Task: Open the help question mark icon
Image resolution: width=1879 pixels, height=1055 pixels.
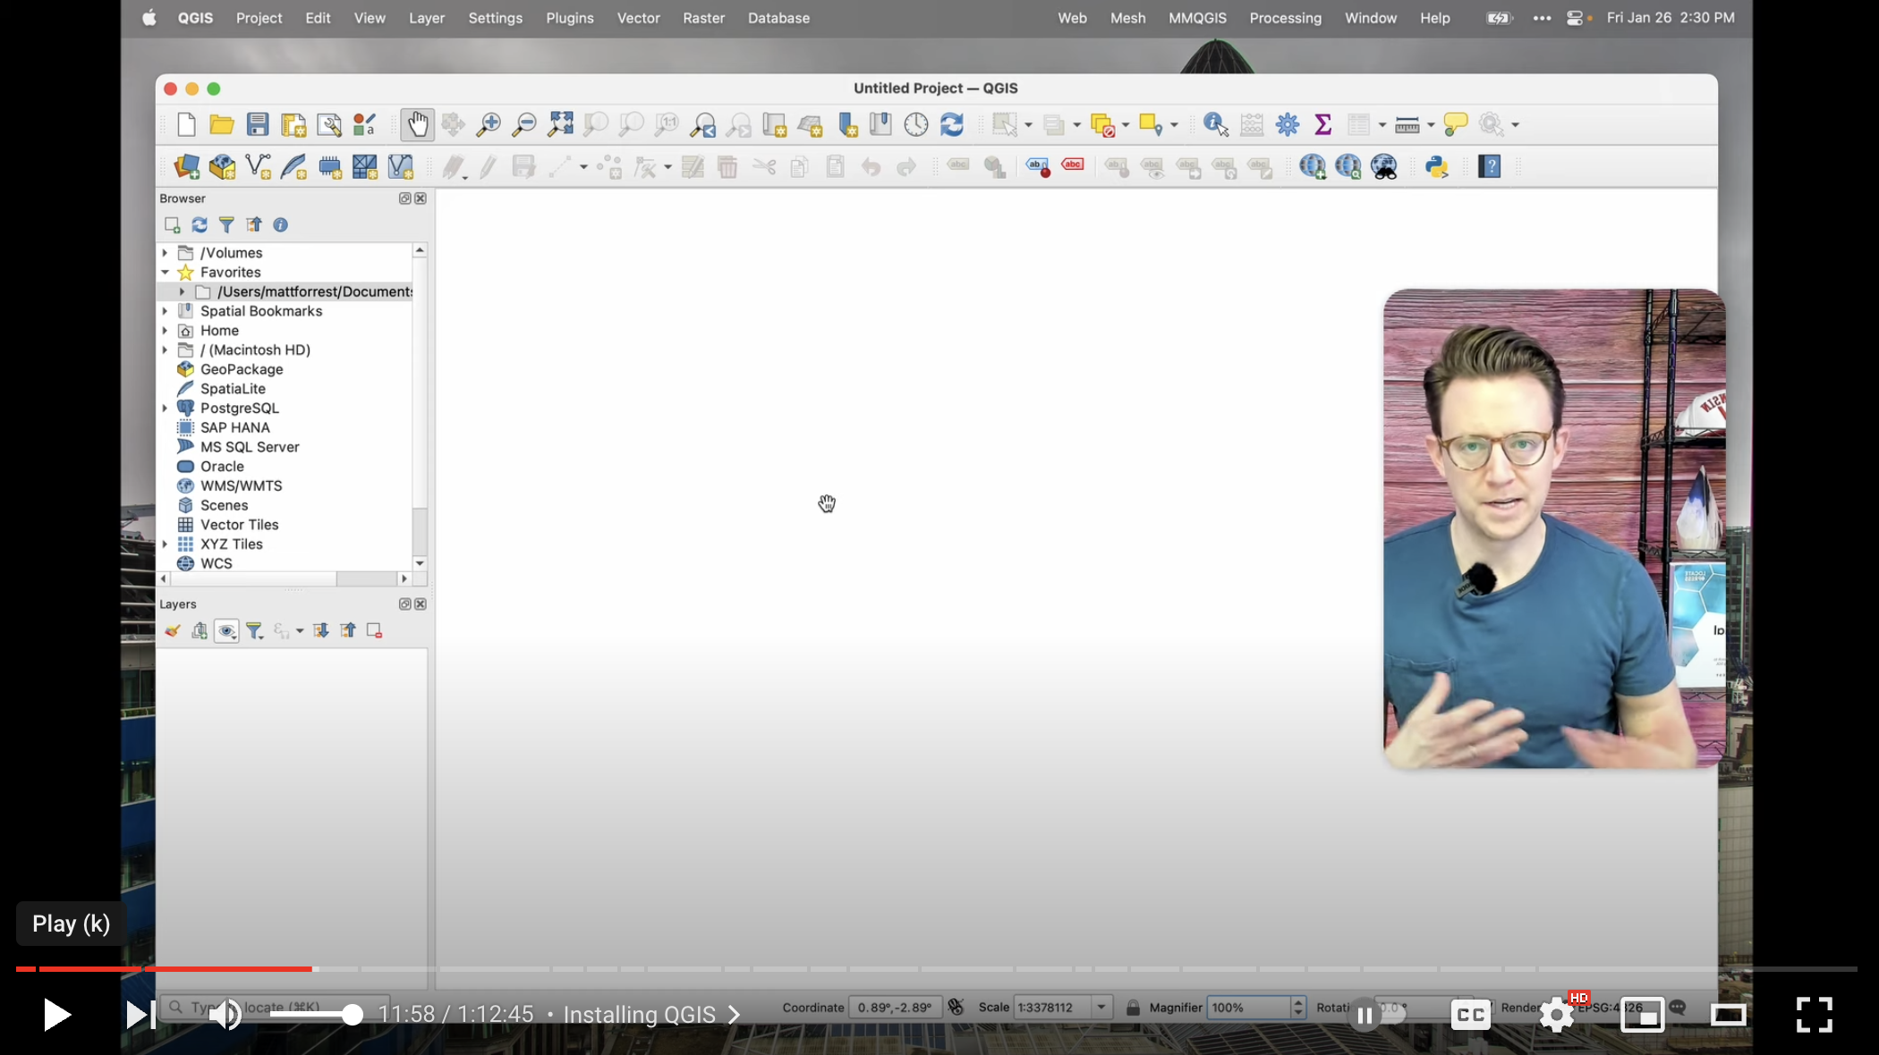Action: (1490, 166)
